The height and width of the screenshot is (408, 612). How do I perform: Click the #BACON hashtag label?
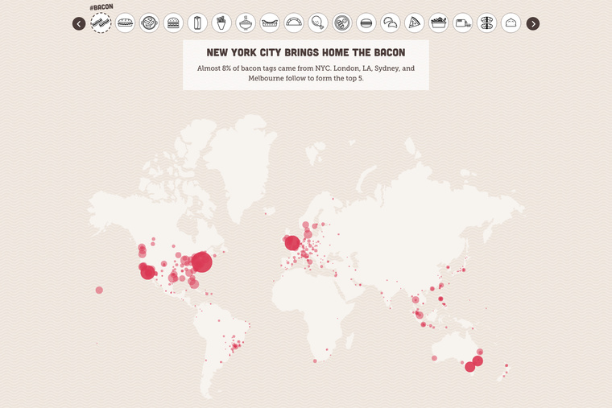click(x=101, y=6)
